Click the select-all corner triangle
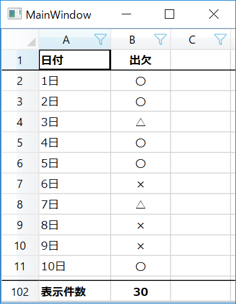236x304 pixels. 31,42
